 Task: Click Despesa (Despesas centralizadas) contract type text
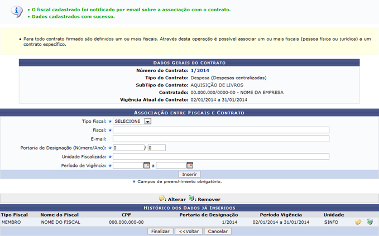coord(229,78)
